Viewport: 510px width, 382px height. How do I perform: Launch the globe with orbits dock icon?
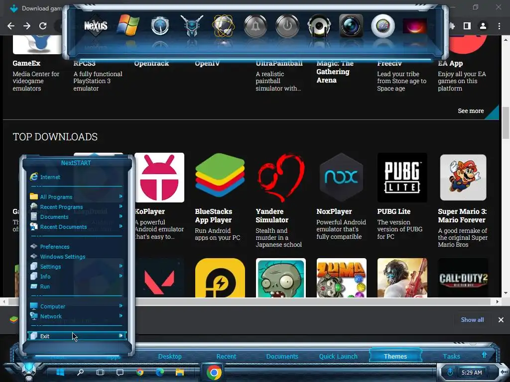click(x=223, y=26)
